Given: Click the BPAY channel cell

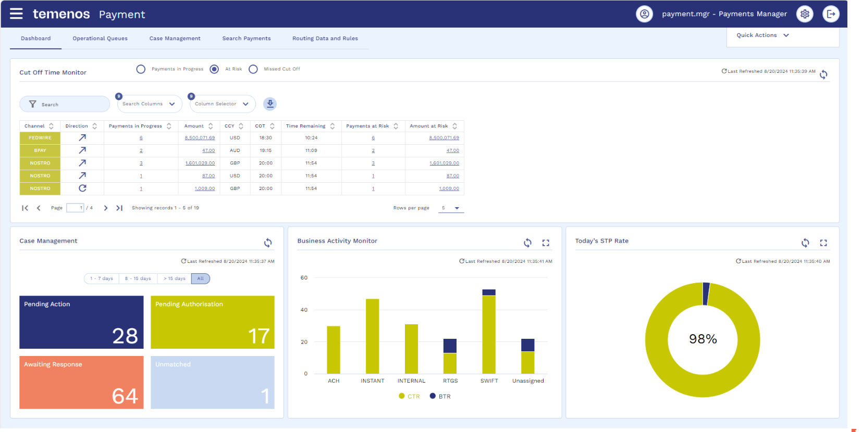Looking at the screenshot, I should (40, 150).
